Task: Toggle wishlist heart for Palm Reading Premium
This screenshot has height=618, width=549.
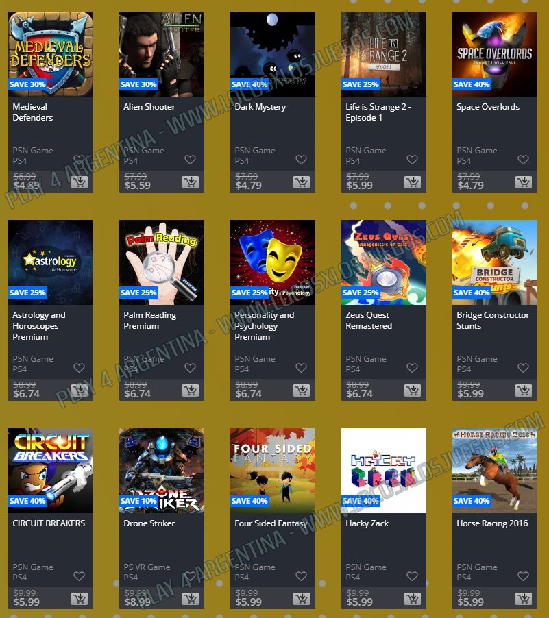Action: click(x=190, y=368)
